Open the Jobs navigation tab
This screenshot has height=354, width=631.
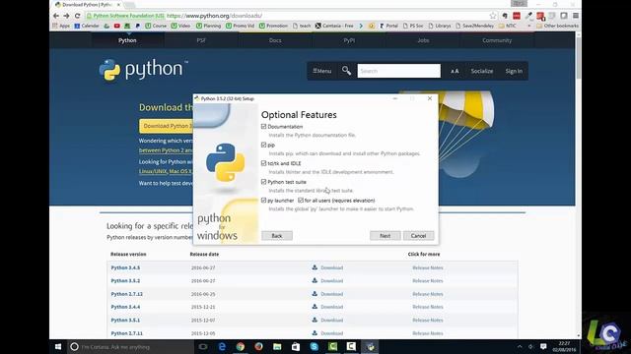click(x=423, y=40)
